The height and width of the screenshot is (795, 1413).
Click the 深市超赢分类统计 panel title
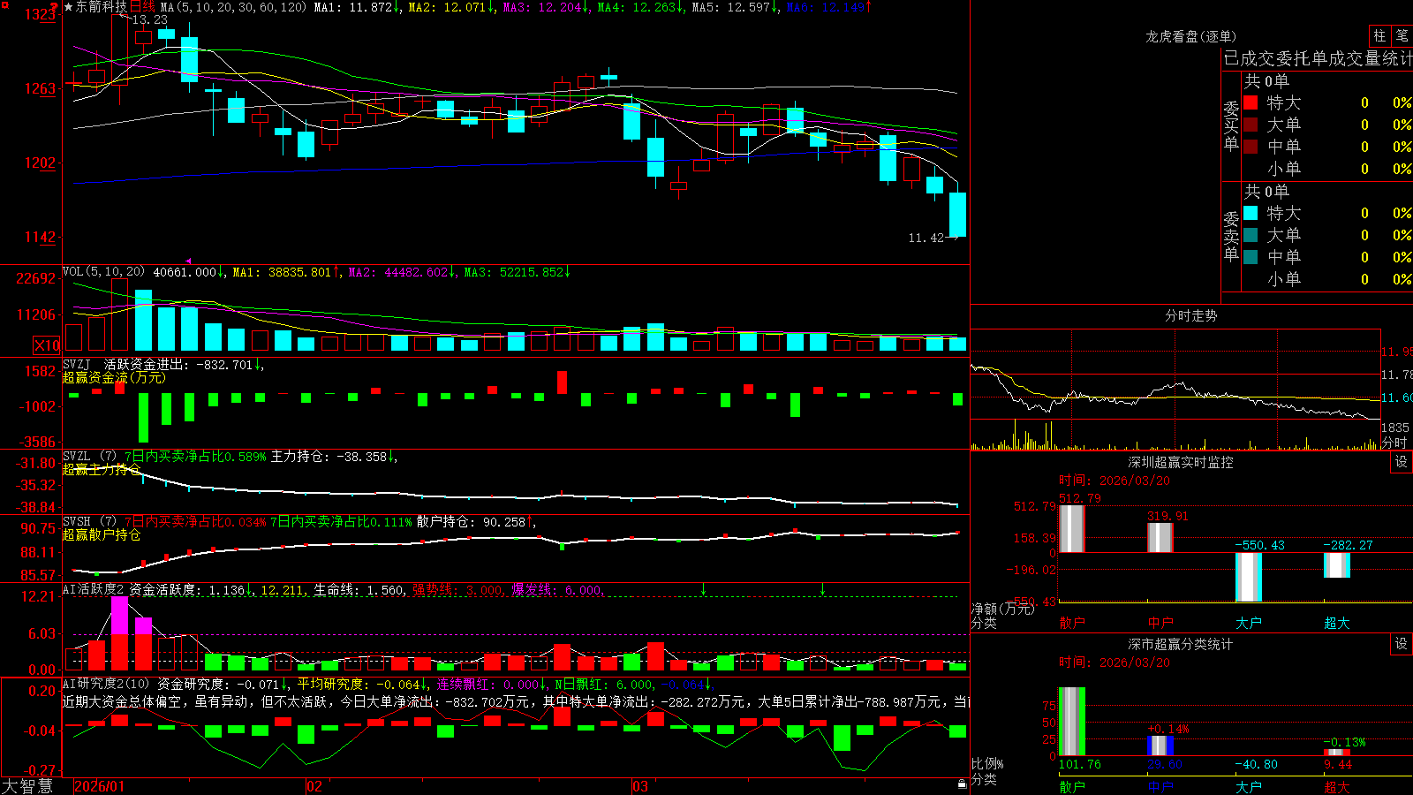click(1181, 644)
